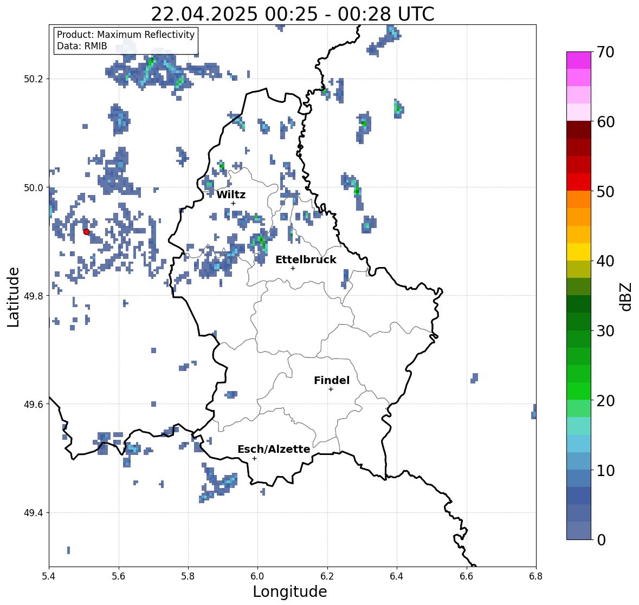Click the longitude tick label 6.2
This screenshot has height=605, width=639.
(x=327, y=576)
